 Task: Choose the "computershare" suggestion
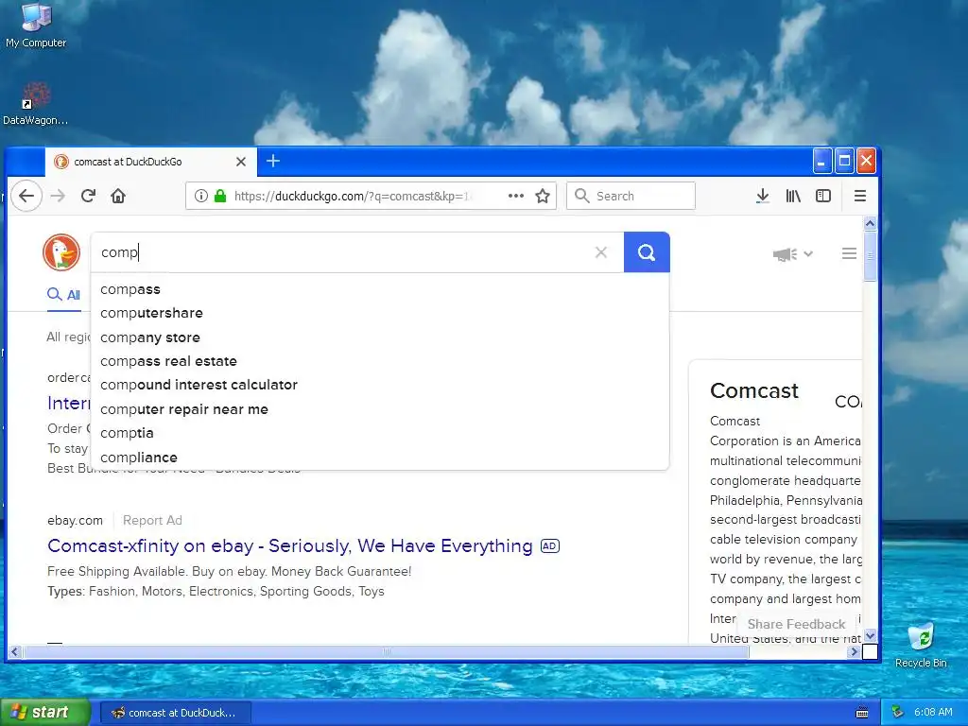click(380, 313)
